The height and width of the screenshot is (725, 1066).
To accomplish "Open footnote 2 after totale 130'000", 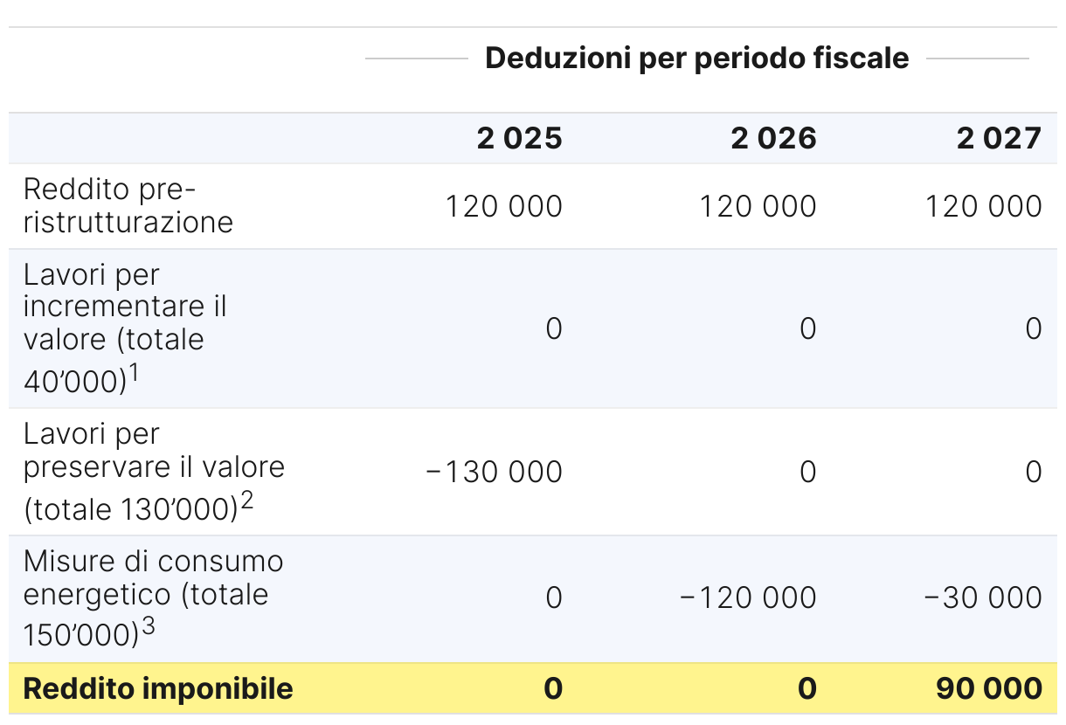I will coord(246,501).
